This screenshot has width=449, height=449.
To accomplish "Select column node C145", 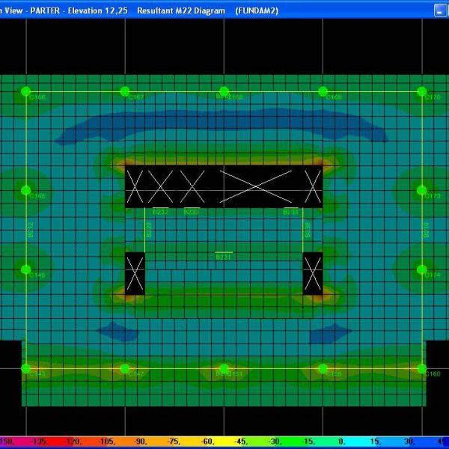I will pos(25,269).
